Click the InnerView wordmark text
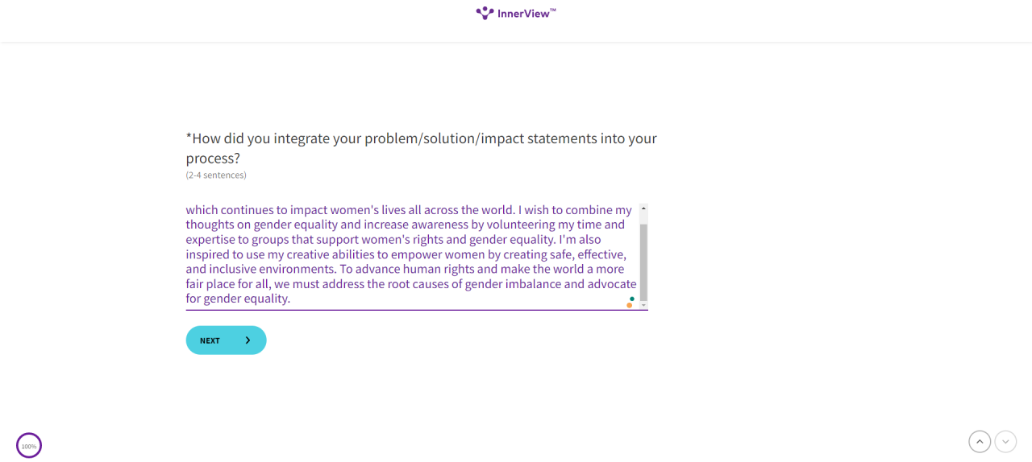Viewport: 1032px width, 462px height. point(526,13)
